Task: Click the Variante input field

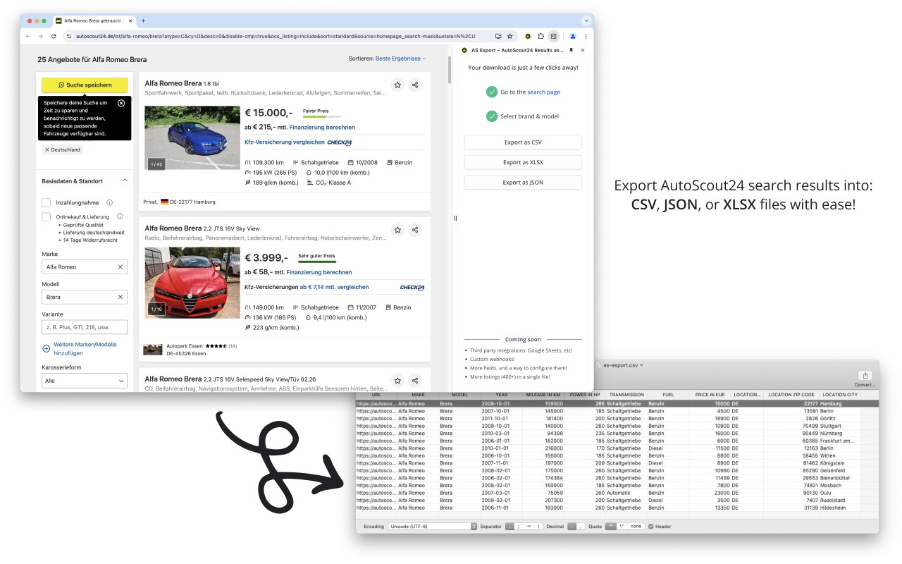Action: [85, 327]
